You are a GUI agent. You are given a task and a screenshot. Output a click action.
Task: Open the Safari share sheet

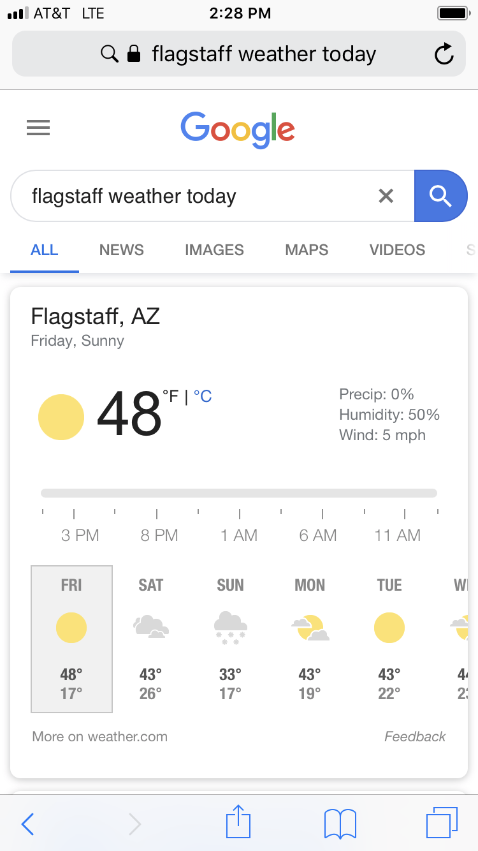238,822
